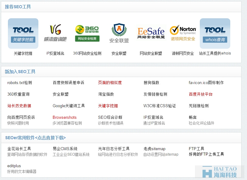Click the SEO综合诊断 link
This screenshot has height=180, width=247.
click(x=110, y=117)
